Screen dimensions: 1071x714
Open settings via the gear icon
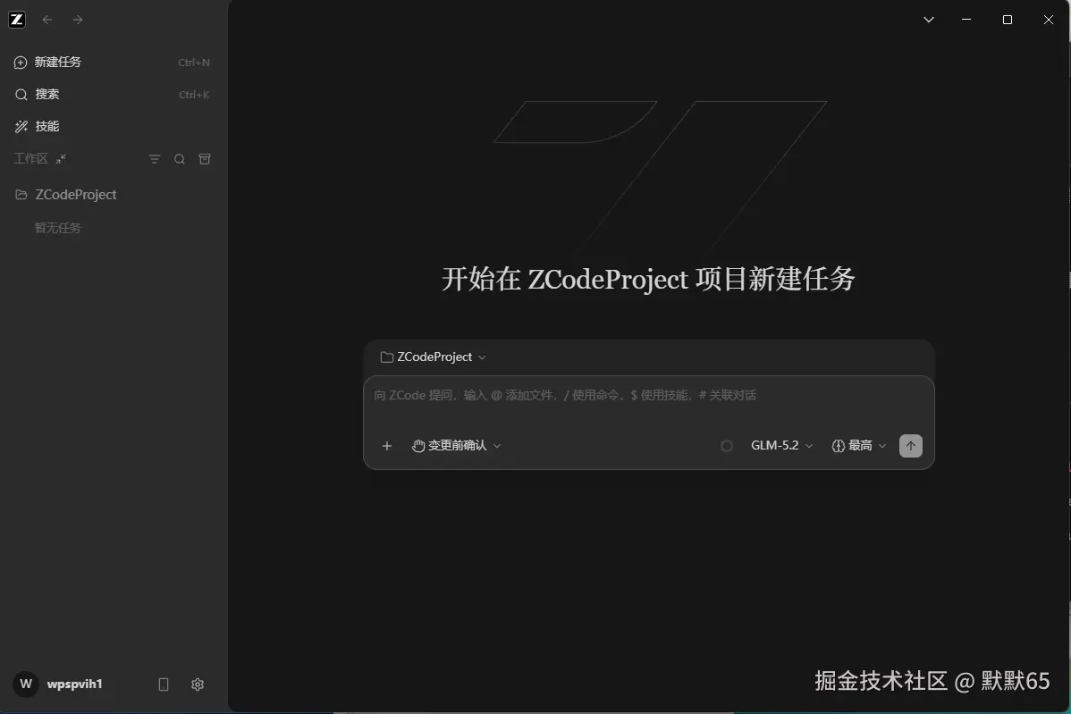coord(198,684)
